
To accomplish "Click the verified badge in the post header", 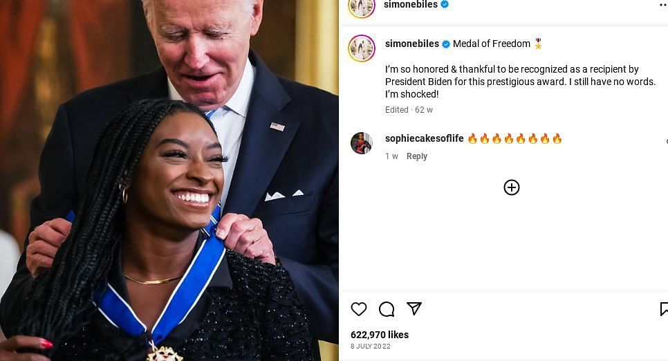I will tap(445, 5).
